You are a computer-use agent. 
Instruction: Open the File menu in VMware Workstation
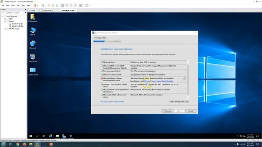3,5
